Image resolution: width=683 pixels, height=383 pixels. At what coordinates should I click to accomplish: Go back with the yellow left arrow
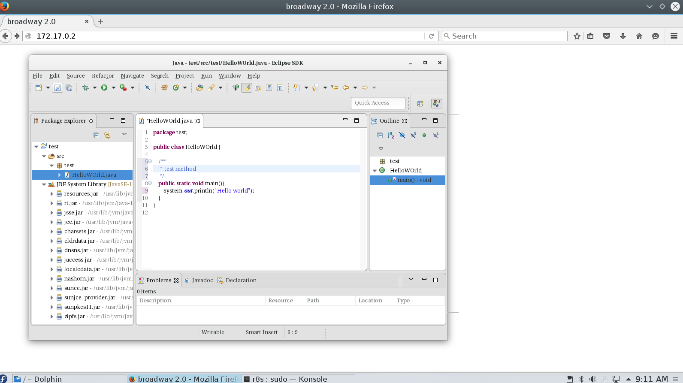(x=346, y=87)
